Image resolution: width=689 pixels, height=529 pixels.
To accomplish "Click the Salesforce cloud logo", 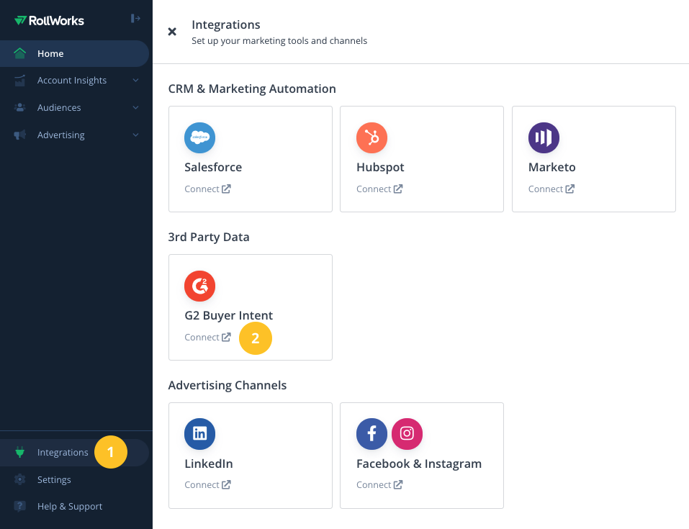I will [x=200, y=137].
